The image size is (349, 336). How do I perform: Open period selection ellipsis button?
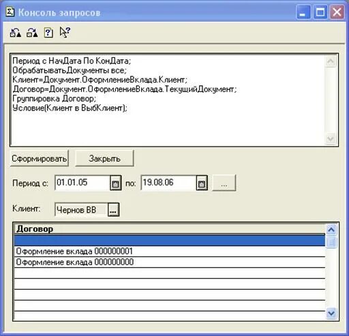pyautogui.click(x=224, y=183)
